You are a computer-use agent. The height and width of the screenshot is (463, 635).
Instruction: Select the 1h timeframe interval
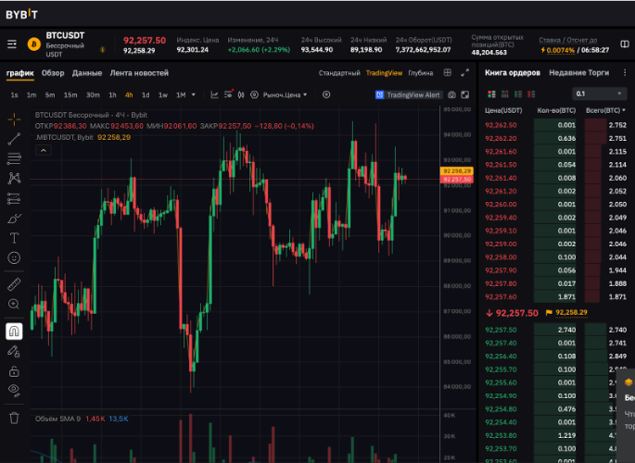click(112, 94)
